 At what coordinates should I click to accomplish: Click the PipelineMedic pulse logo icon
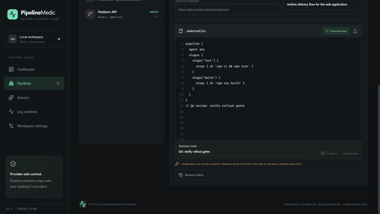coord(12,14)
